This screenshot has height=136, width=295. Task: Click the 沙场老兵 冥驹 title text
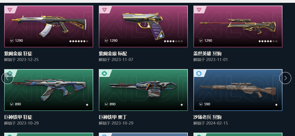pos(207,117)
